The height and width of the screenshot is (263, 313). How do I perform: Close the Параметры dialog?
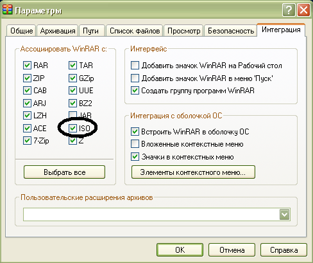click(x=303, y=10)
